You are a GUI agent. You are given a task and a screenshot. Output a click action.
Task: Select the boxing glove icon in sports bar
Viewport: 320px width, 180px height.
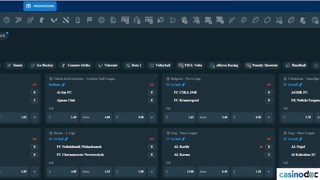coord(244,20)
